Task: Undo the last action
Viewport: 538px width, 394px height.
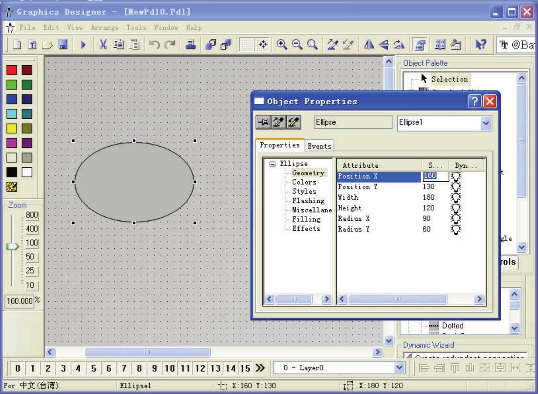Action: pyautogui.click(x=154, y=45)
